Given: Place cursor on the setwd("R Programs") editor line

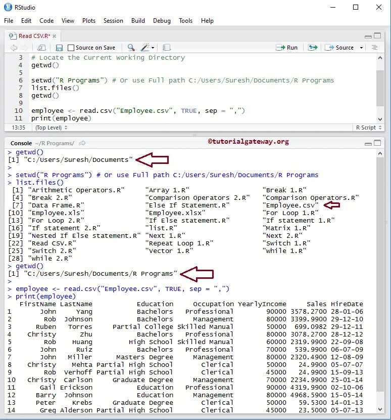Looking at the screenshot, I should [x=182, y=80].
